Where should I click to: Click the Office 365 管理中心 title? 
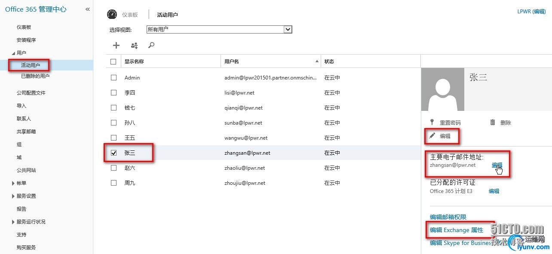click(36, 9)
